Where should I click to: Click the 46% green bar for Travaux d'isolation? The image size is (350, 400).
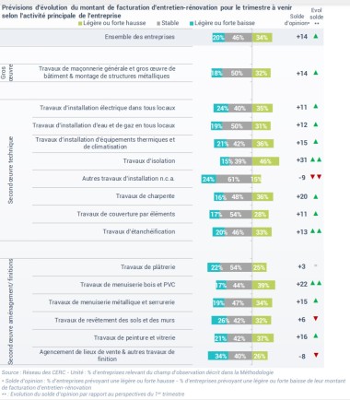tap(265, 161)
